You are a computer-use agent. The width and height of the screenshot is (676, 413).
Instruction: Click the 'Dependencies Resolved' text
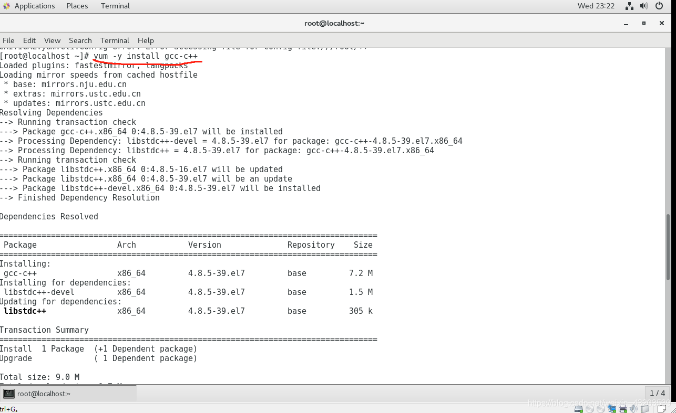(x=49, y=216)
